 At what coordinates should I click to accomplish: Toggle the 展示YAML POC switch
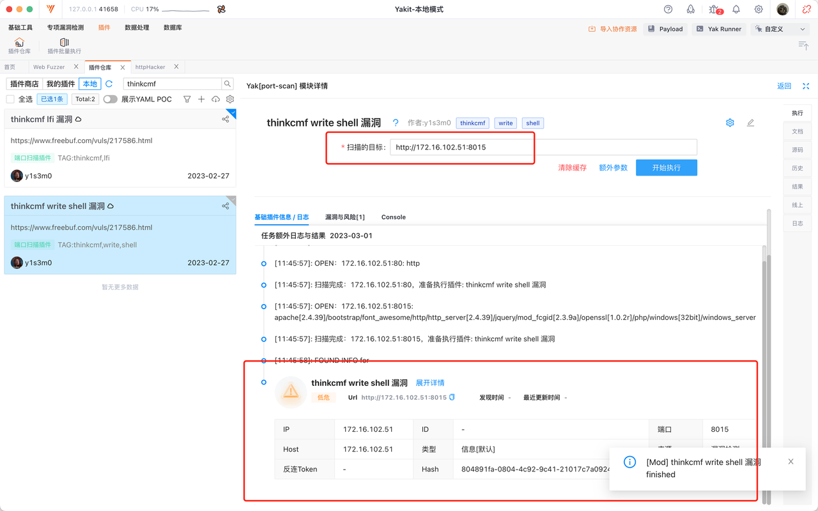[111, 99]
